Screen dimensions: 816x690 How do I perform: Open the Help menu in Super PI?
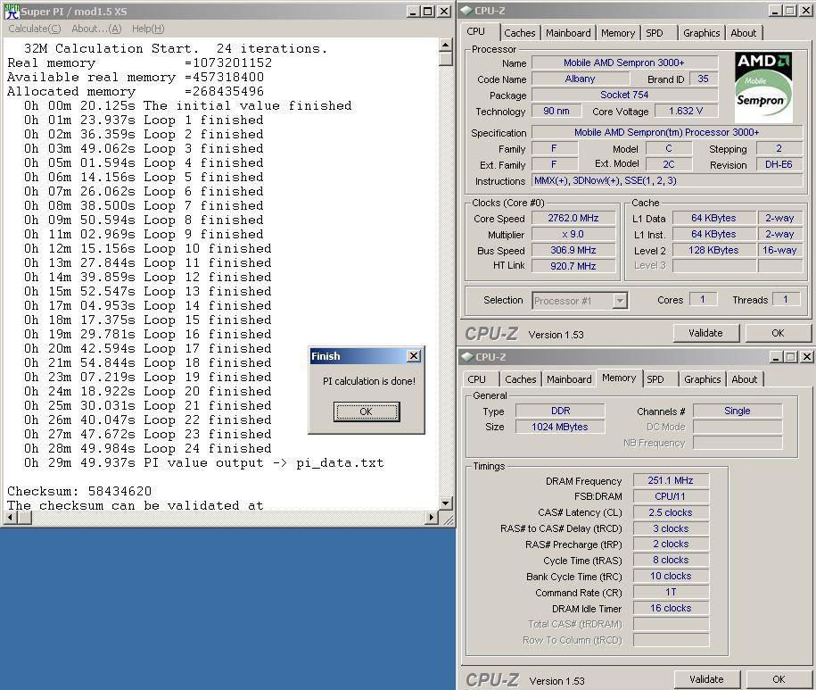pos(148,29)
